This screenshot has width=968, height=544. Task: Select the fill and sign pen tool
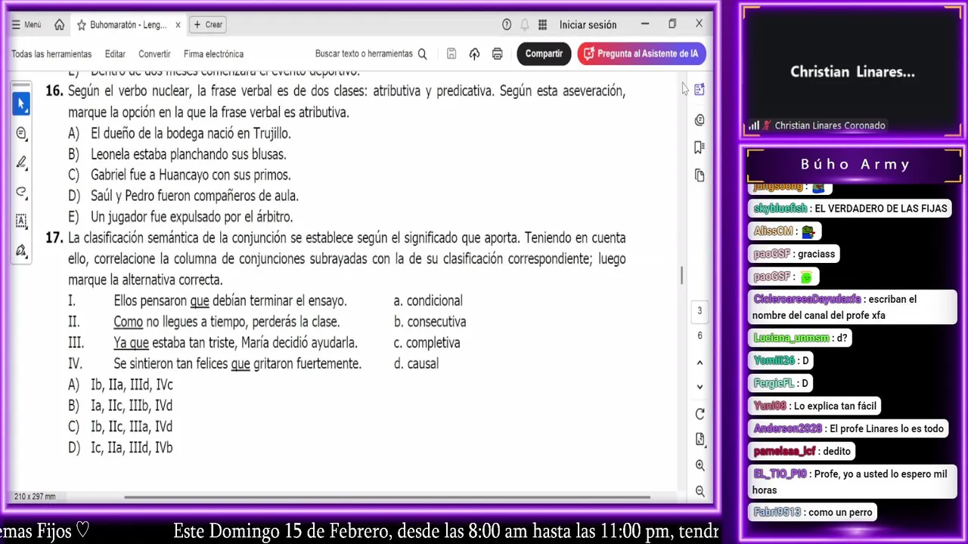[21, 250]
